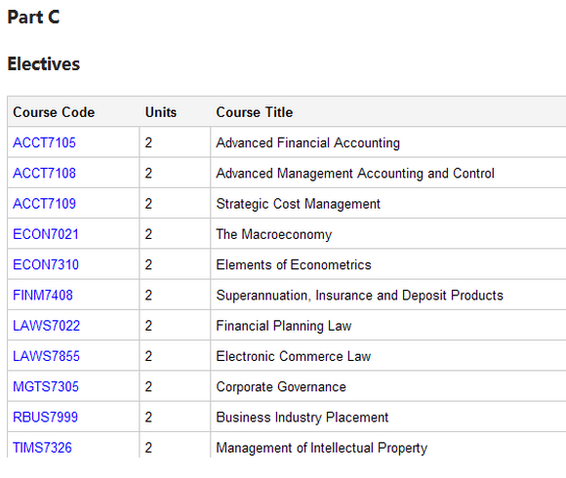
Task: Click the Electives heading
Action: pos(44,64)
